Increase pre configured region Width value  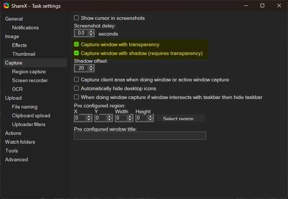(130, 116)
